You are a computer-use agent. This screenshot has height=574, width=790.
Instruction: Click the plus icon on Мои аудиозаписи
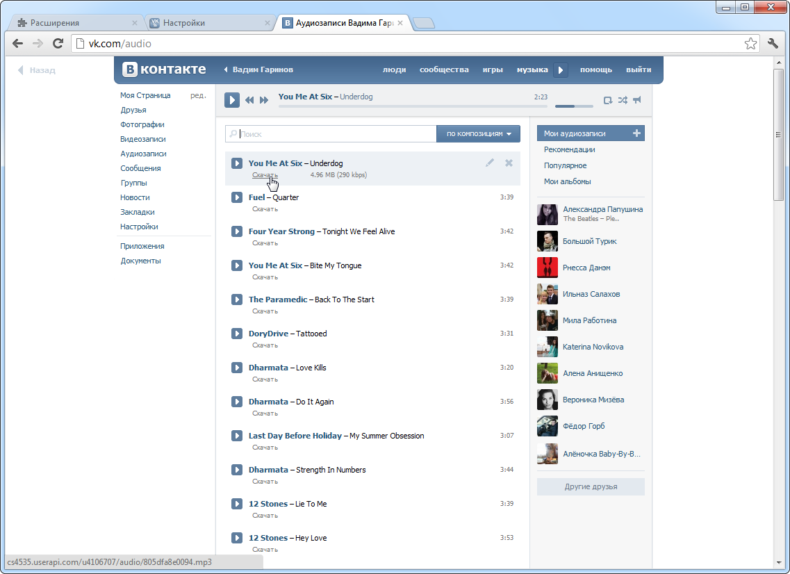pyautogui.click(x=636, y=133)
